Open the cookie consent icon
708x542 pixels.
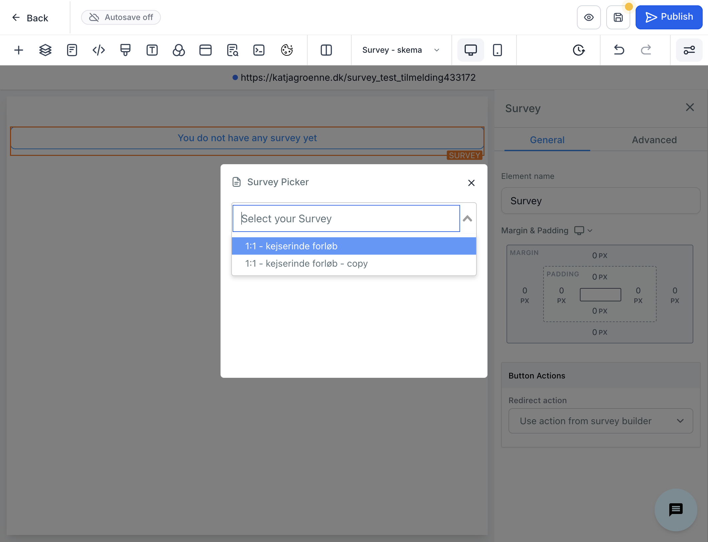click(x=287, y=50)
